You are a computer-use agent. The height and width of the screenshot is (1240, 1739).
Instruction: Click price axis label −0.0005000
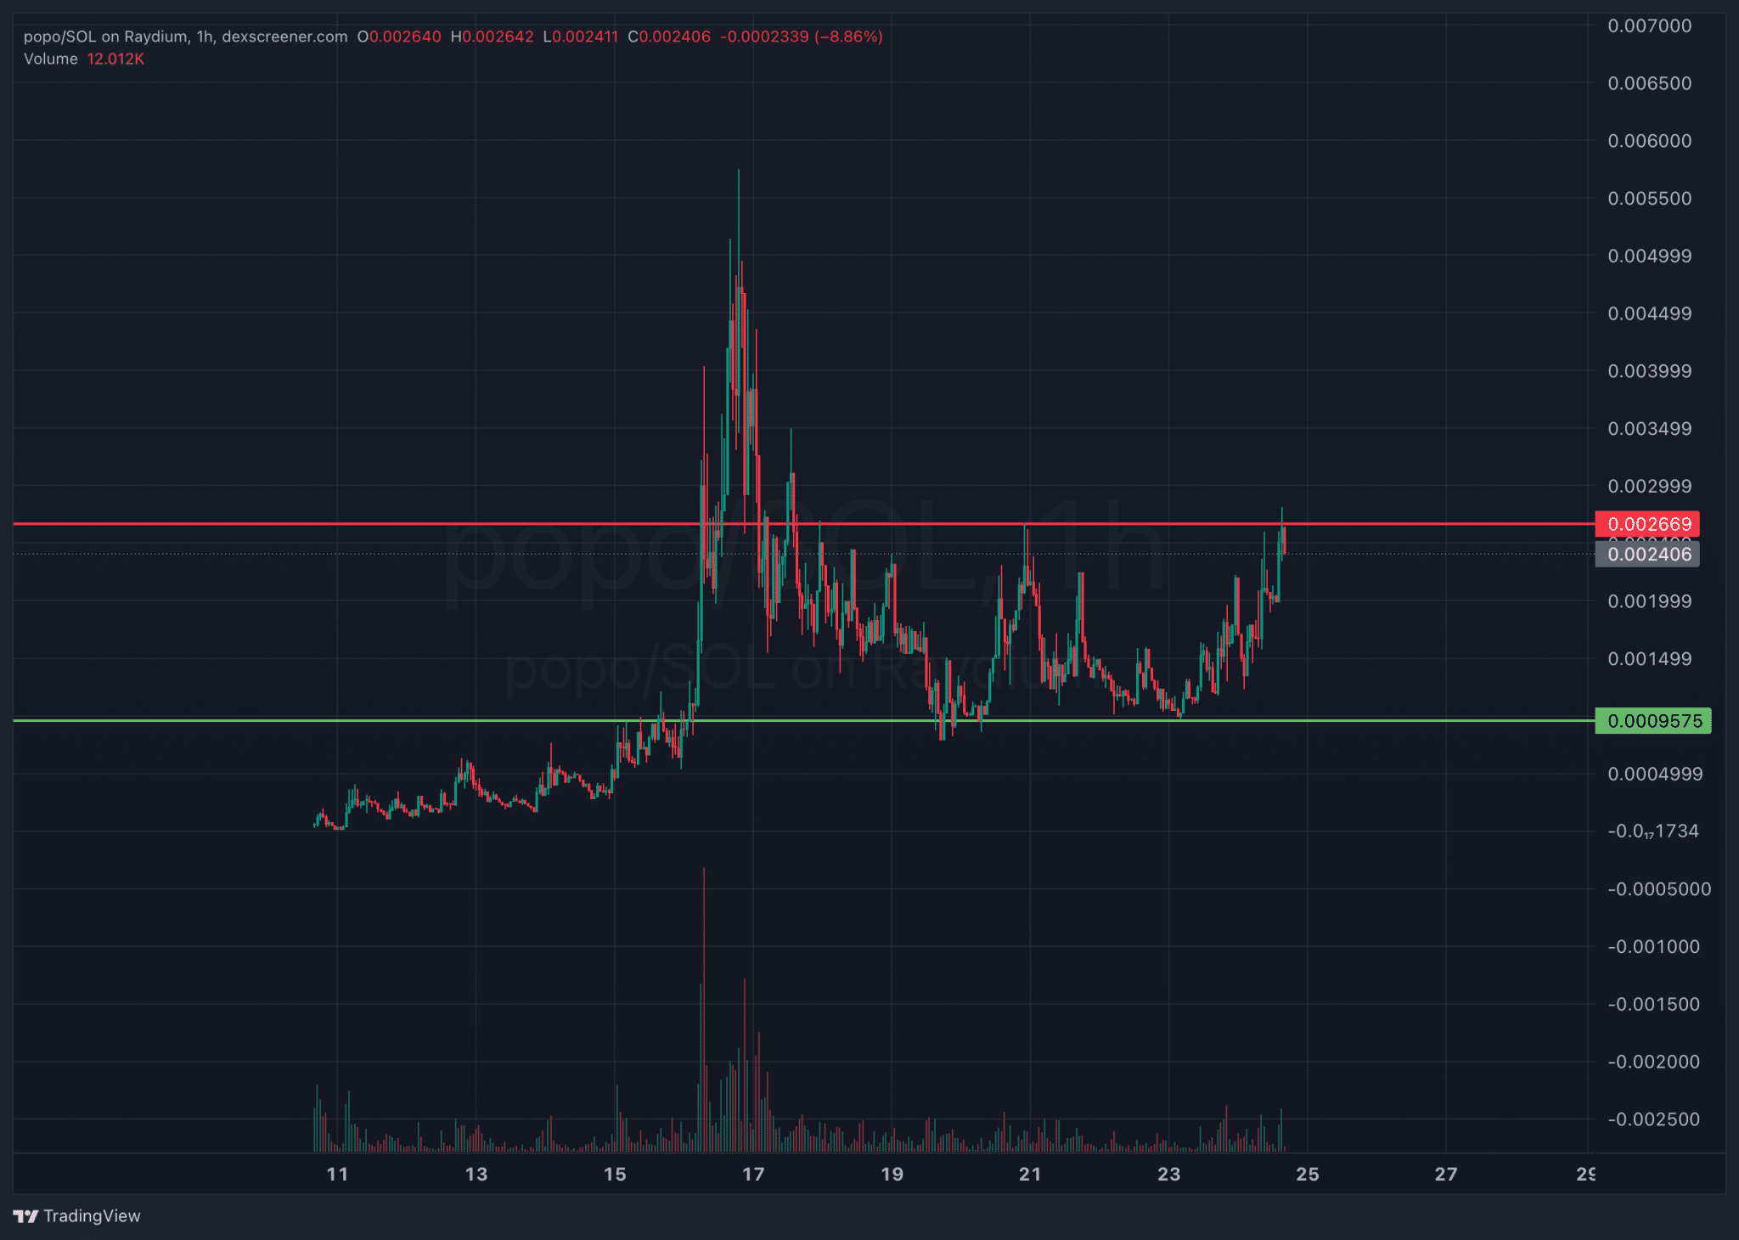point(1659,889)
